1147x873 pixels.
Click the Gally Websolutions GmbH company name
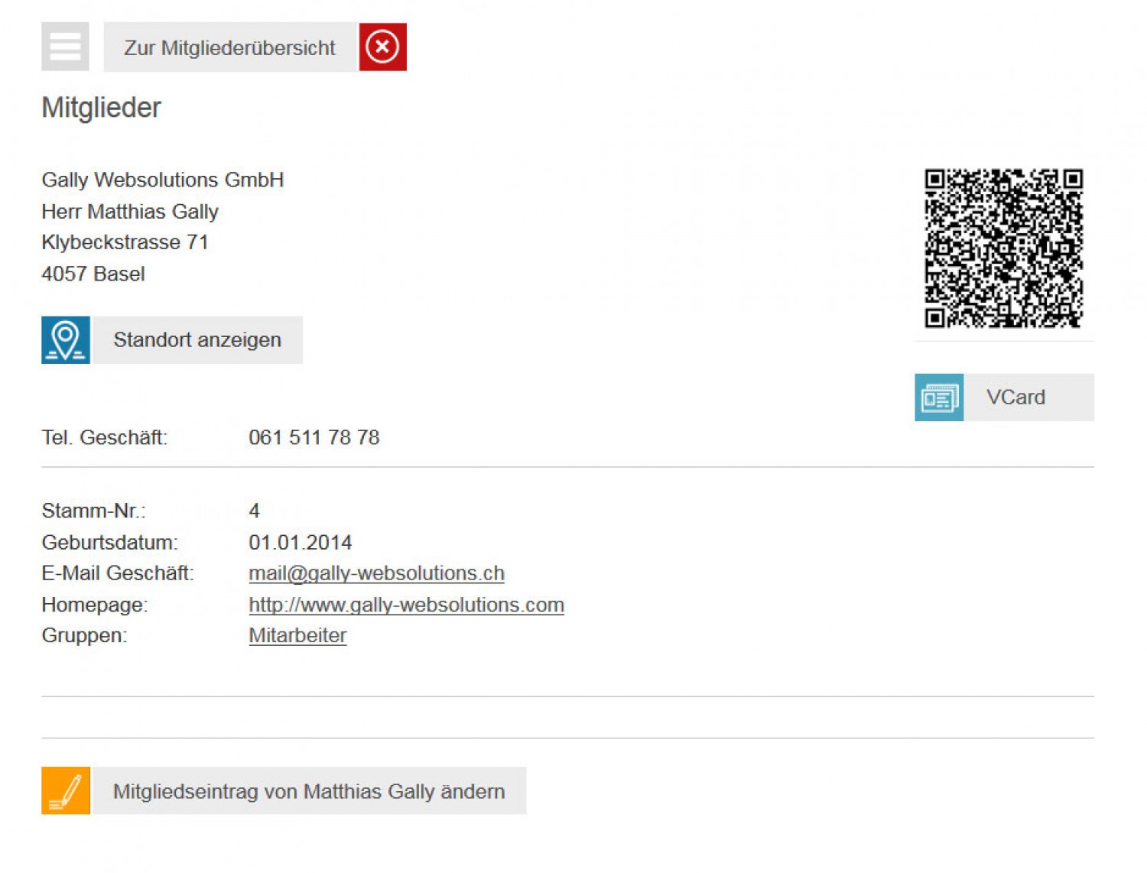162,180
